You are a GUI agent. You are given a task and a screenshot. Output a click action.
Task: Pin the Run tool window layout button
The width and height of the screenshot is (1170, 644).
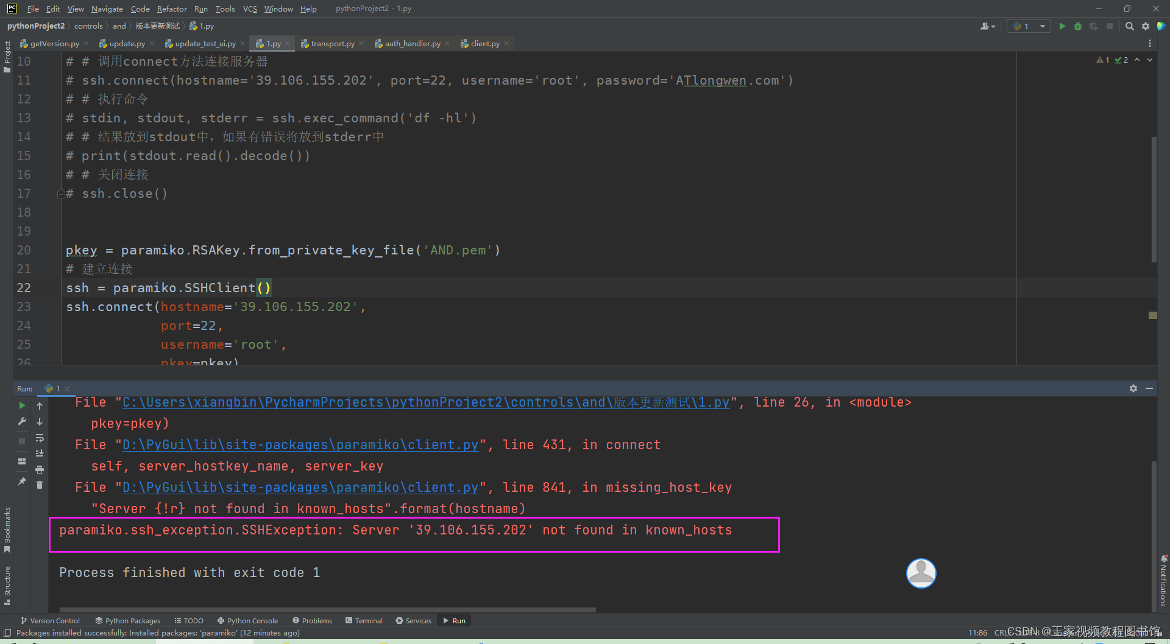[x=22, y=461]
